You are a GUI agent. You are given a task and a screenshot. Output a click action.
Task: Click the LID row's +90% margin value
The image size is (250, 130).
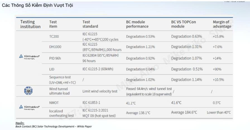click(x=218, y=69)
